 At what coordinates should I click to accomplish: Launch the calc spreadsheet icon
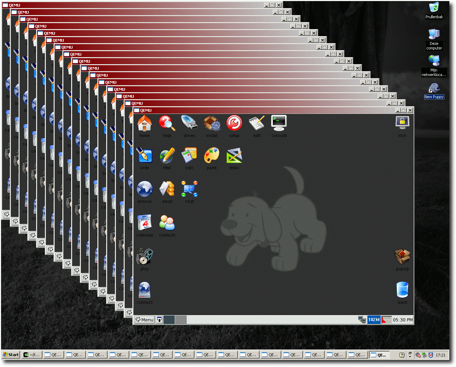[189, 156]
